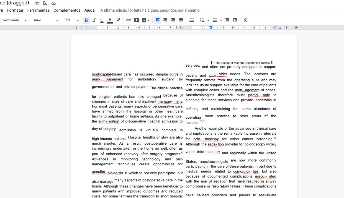Open line spacing options
344x198 pixels.
click(x=191, y=20)
